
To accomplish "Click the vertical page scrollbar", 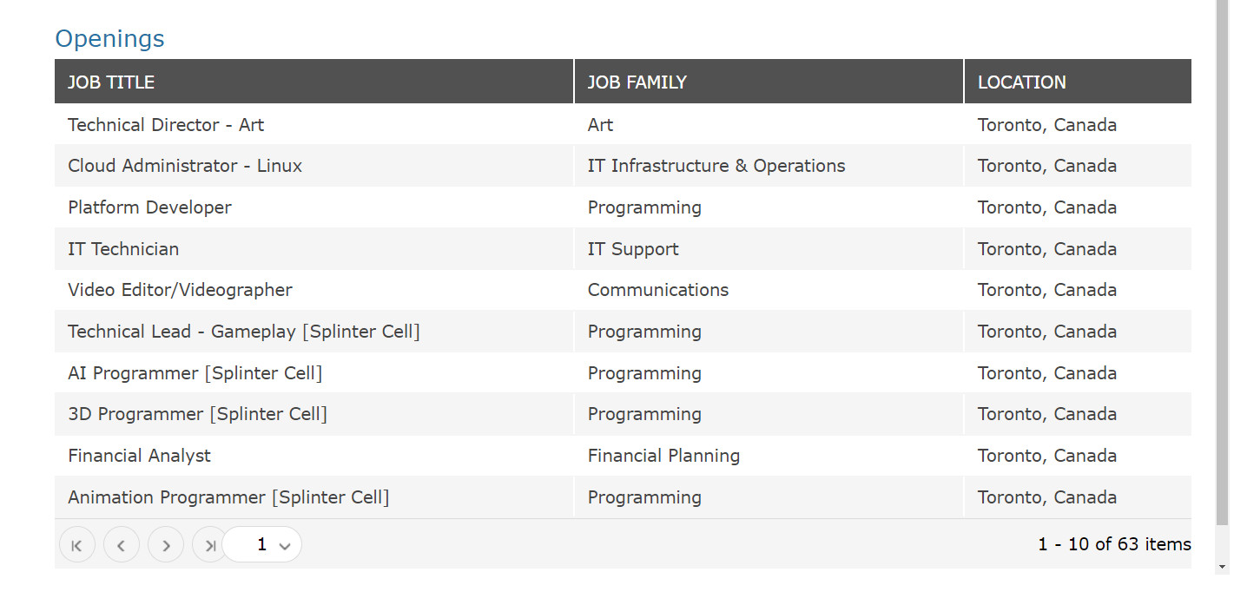I will pyautogui.click(x=1223, y=260).
